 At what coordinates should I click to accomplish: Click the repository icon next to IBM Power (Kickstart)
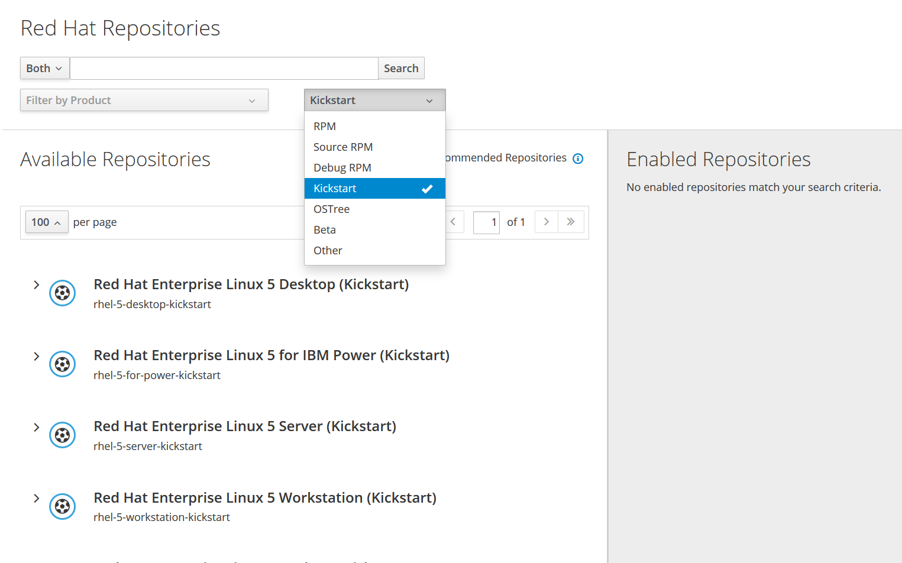[62, 364]
